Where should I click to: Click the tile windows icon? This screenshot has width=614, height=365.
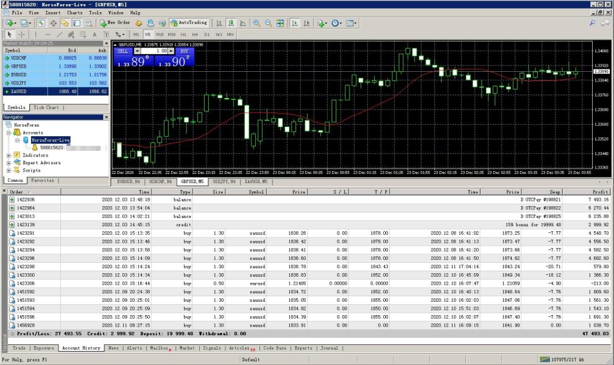280,23
